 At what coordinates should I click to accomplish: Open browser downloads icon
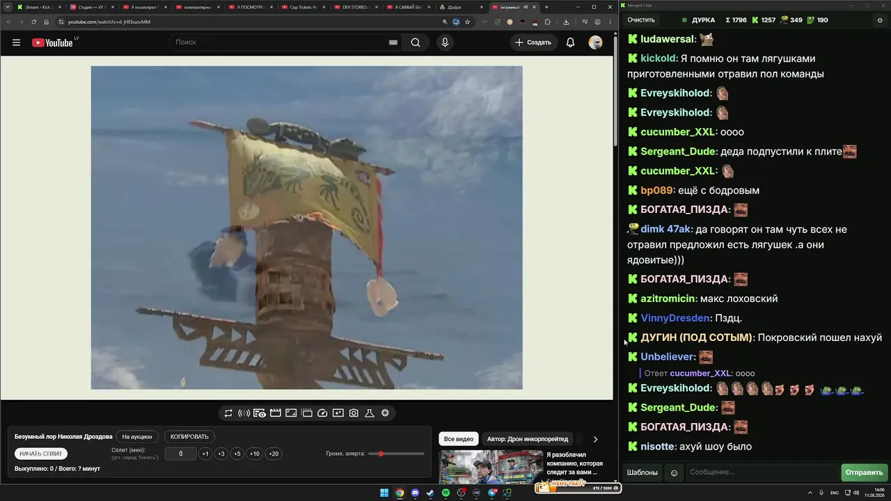click(566, 22)
